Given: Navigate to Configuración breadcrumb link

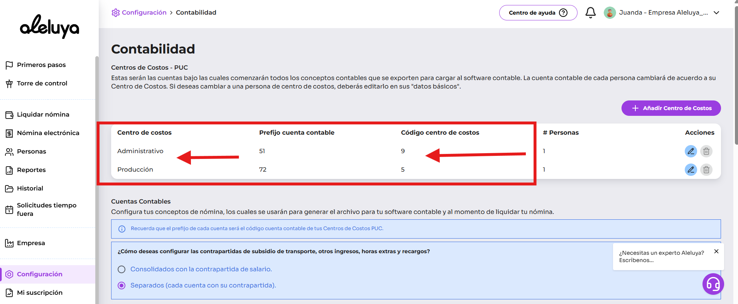Looking at the screenshot, I should coord(144,13).
